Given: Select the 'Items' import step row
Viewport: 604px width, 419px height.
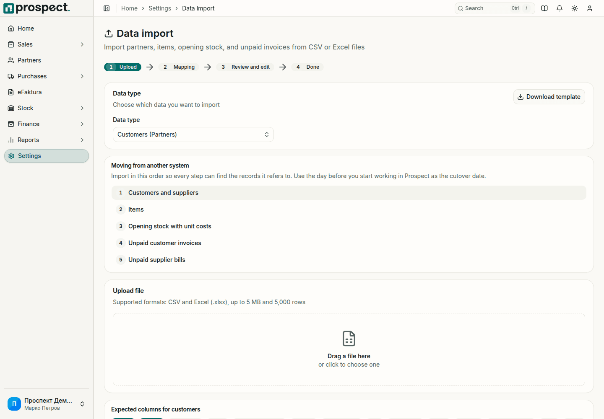Looking at the screenshot, I should click(349, 209).
